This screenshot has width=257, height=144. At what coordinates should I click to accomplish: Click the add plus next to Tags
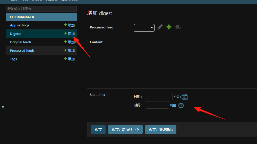[x=69, y=59]
